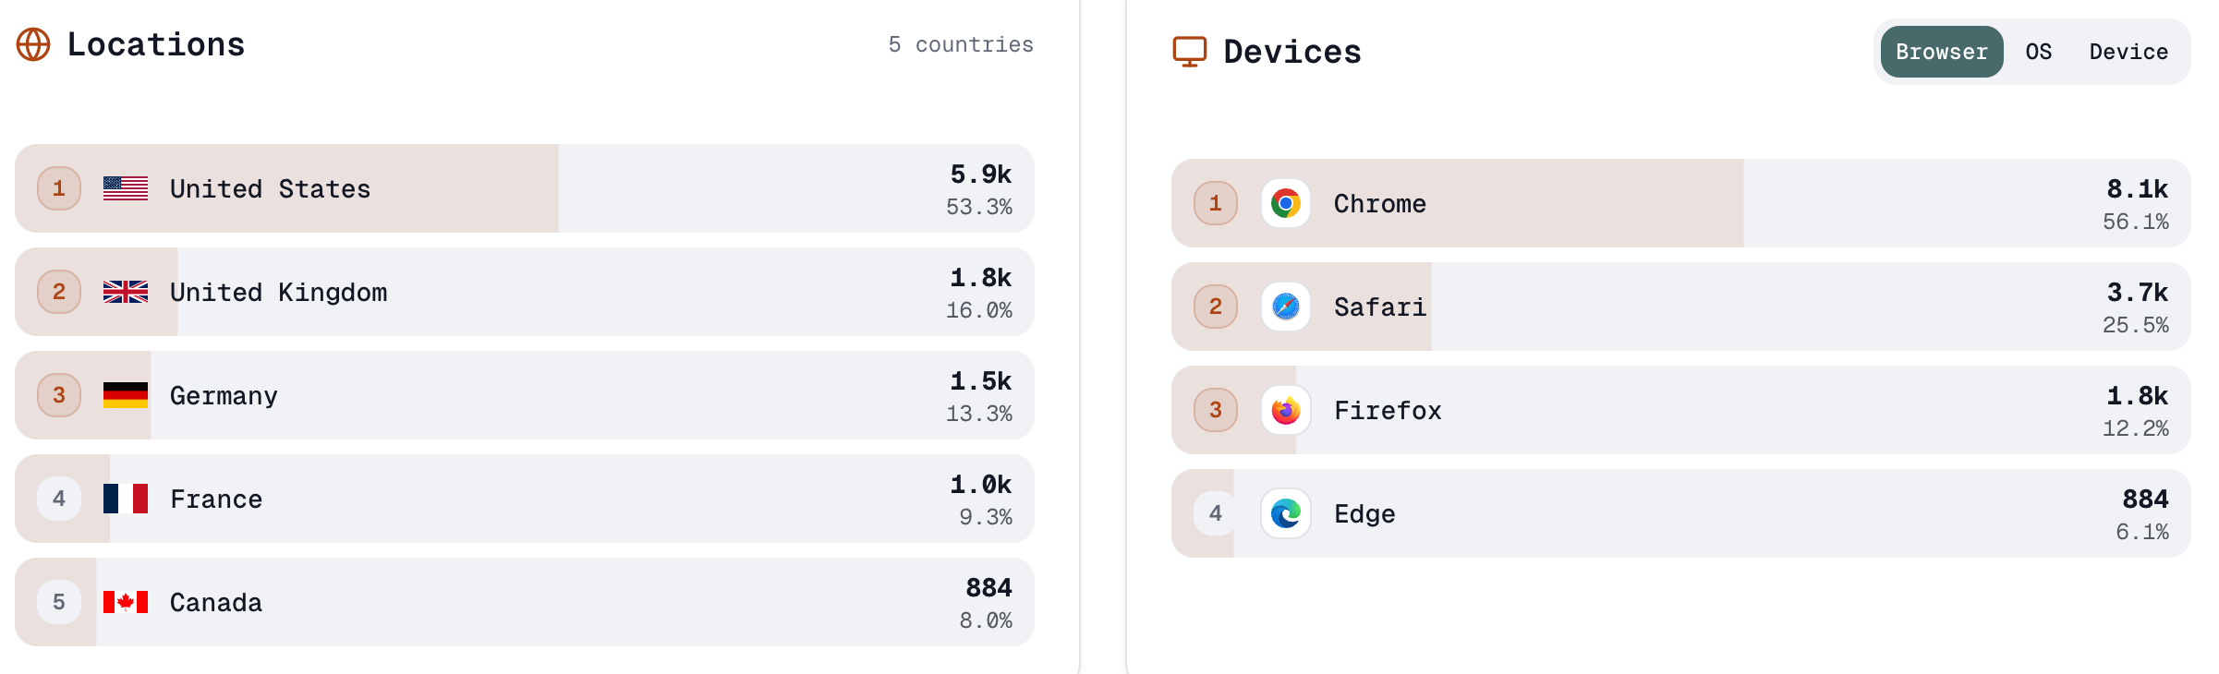Select the Safari browser icon
The height and width of the screenshot is (674, 2219).
click(1288, 307)
